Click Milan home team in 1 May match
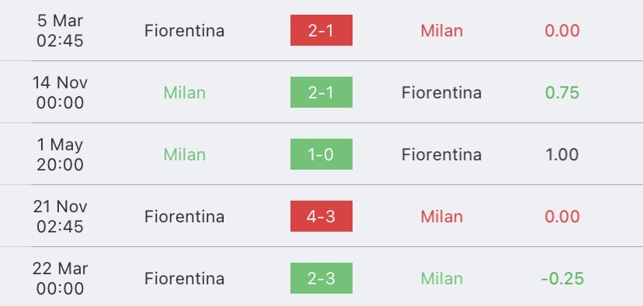 185,155
